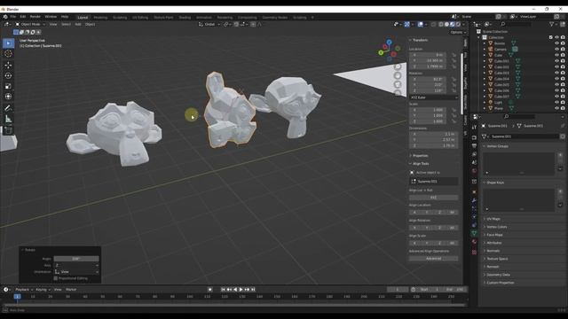Open the viewport Options button
This screenshot has width=568, height=319.
457,32
